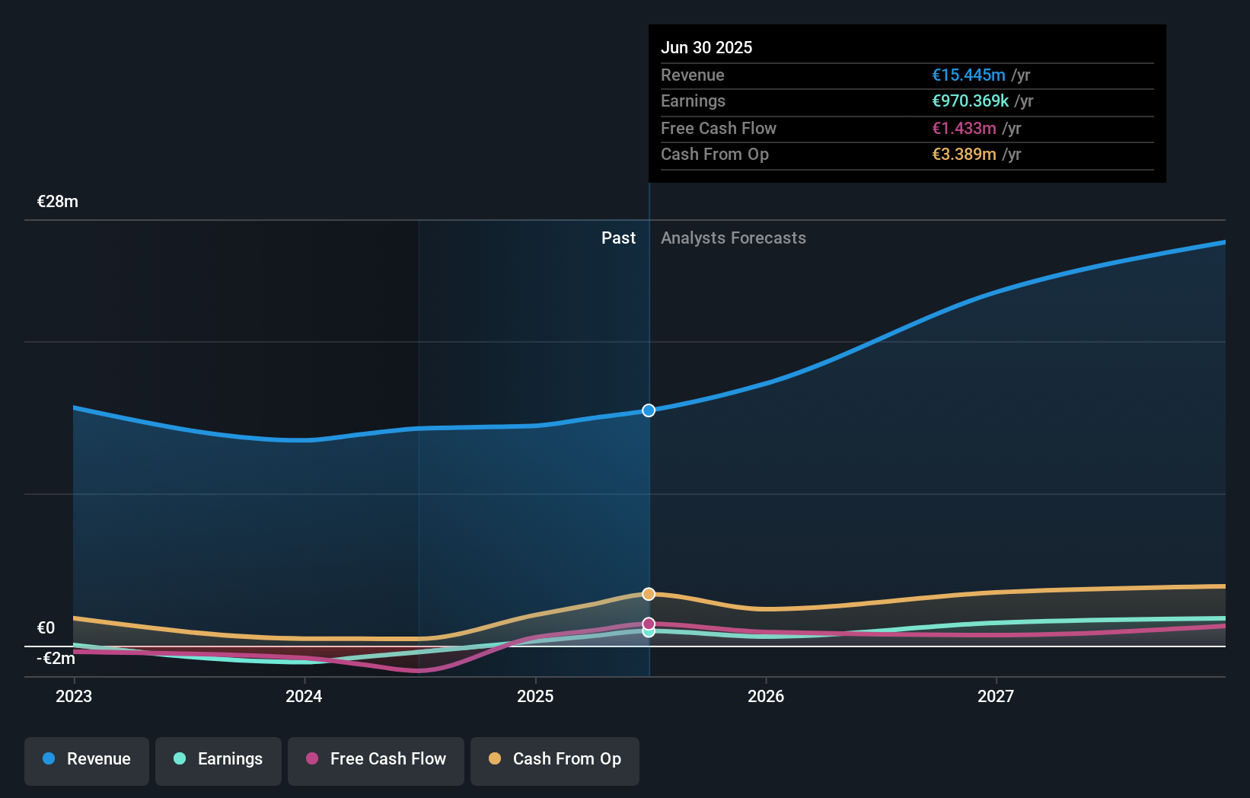Click the blue Revenue data point marker
Screen dimensions: 1250x798
pyautogui.click(x=649, y=410)
